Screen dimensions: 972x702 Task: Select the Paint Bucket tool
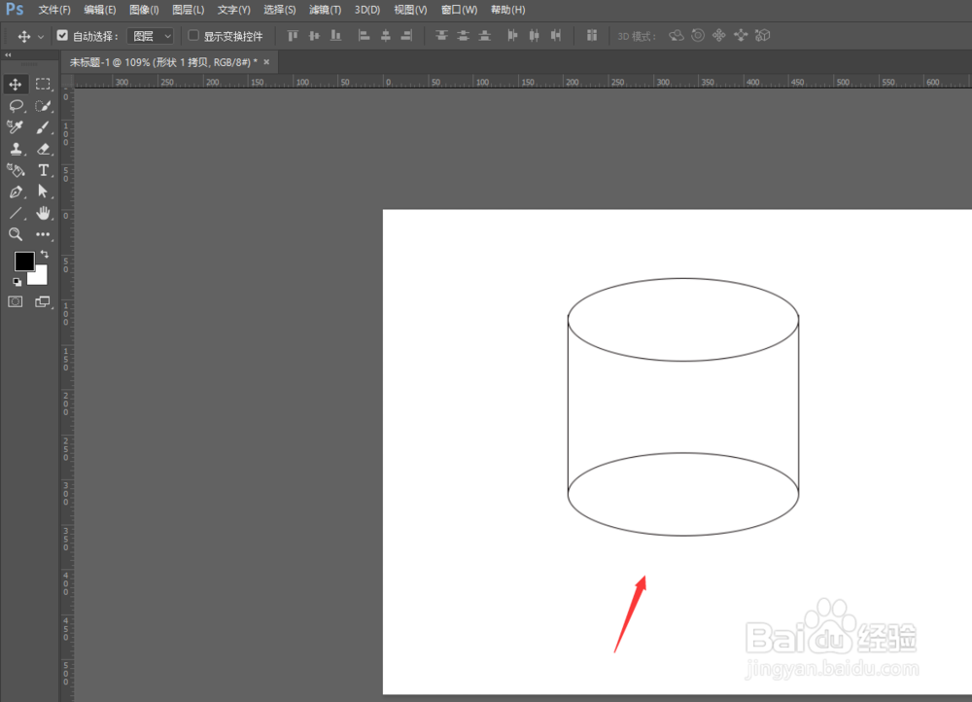[x=16, y=170]
